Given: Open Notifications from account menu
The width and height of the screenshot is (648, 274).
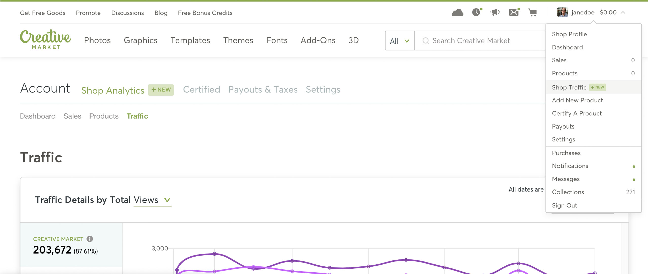Looking at the screenshot, I should [x=593, y=166].
